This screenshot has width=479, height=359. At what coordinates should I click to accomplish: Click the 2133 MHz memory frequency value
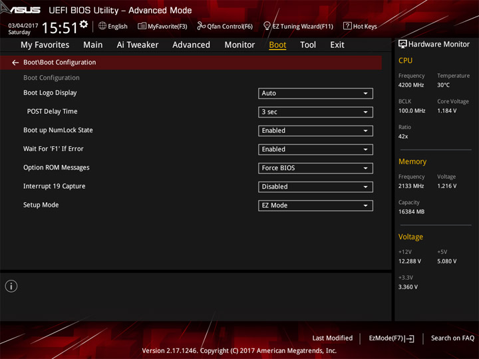[411, 186]
